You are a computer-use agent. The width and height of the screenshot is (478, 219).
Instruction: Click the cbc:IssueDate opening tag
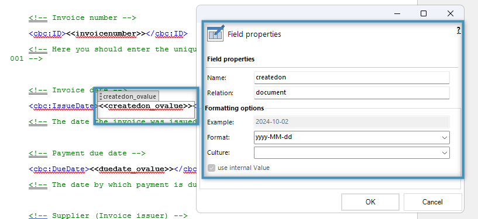coord(63,106)
